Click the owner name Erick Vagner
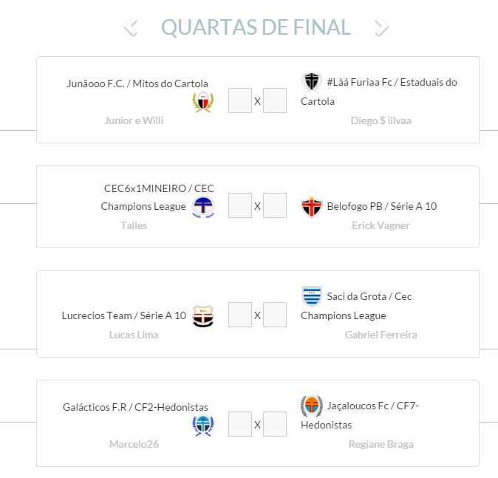This screenshot has width=498, height=478. click(x=381, y=225)
